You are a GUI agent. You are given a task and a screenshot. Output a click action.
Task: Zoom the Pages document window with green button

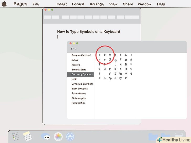click(52, 10)
